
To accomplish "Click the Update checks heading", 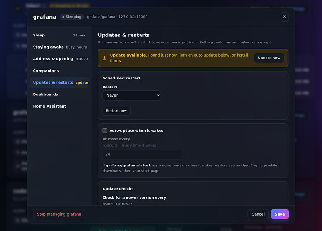I will coord(118,189).
